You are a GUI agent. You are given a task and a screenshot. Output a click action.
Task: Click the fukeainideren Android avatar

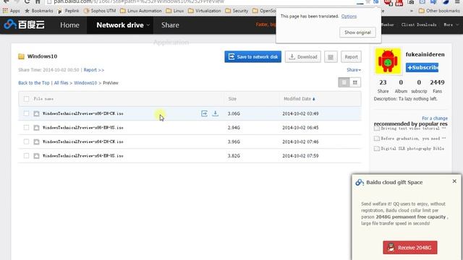(388, 61)
